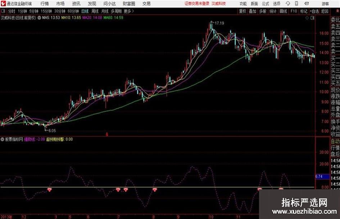This screenshot has height=219, width=340.
Task: Click the 叠加 overlay button
Action: (253, 11)
